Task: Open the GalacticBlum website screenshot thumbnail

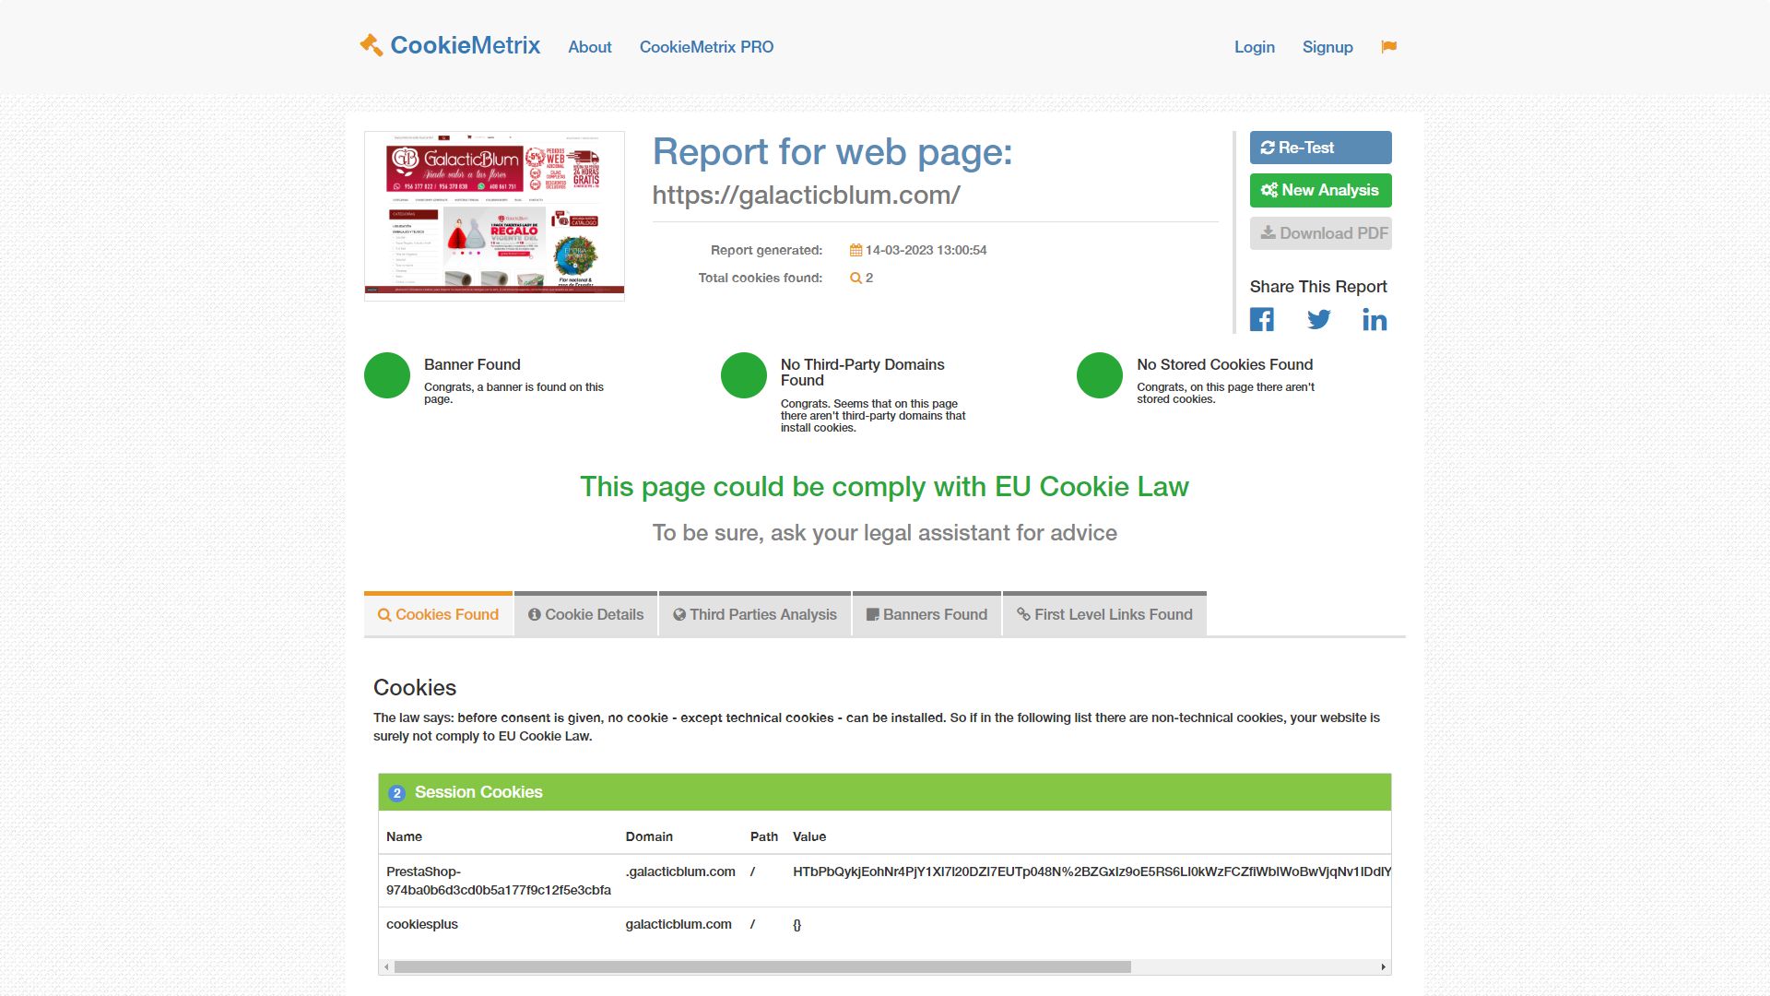Action: coord(494,216)
